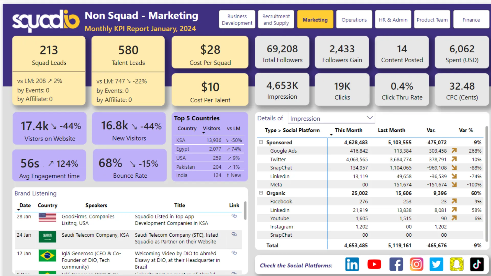Click the Brand Listening table scrollbar
Image resolution: width=491 pixels, height=276 pixels.
point(245,211)
